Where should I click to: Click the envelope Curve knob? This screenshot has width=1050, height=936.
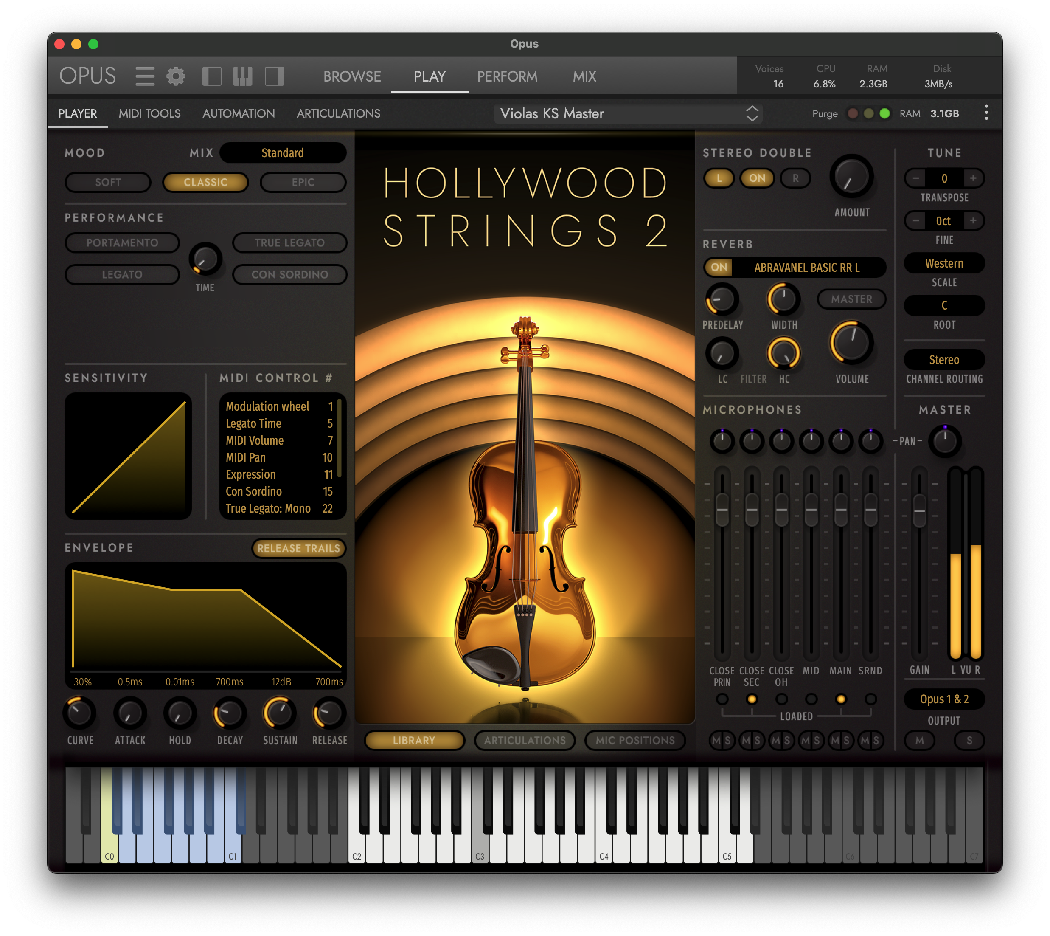80,713
